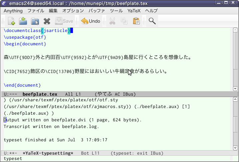Click the ajmacros.sty path in output
This screenshot has height=162, width=239.
[67, 107]
